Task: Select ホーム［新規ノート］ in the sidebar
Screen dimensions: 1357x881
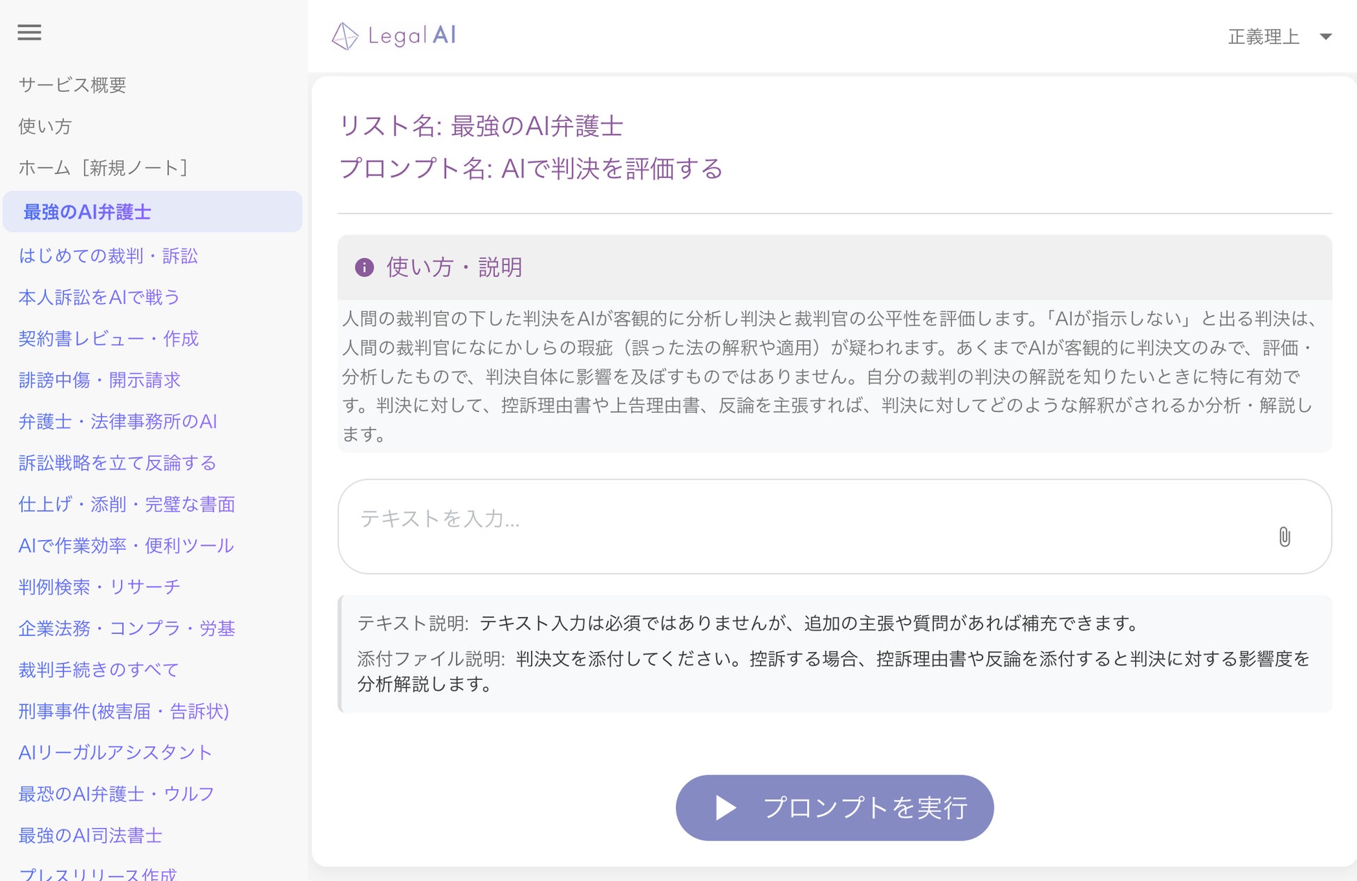Action: (x=103, y=168)
